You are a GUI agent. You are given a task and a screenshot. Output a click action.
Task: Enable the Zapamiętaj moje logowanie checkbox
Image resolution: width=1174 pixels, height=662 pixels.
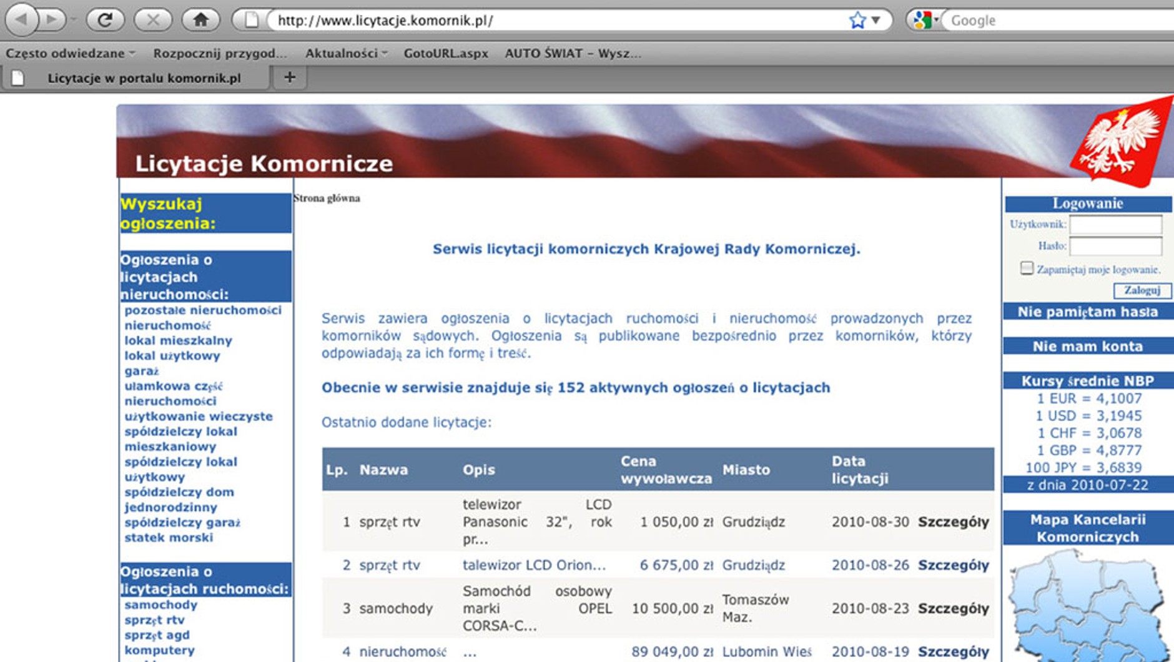tap(1026, 269)
